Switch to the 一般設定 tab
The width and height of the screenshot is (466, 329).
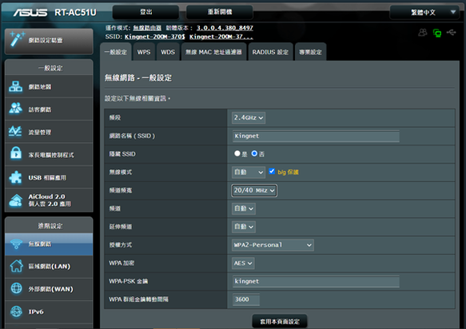[116, 52]
